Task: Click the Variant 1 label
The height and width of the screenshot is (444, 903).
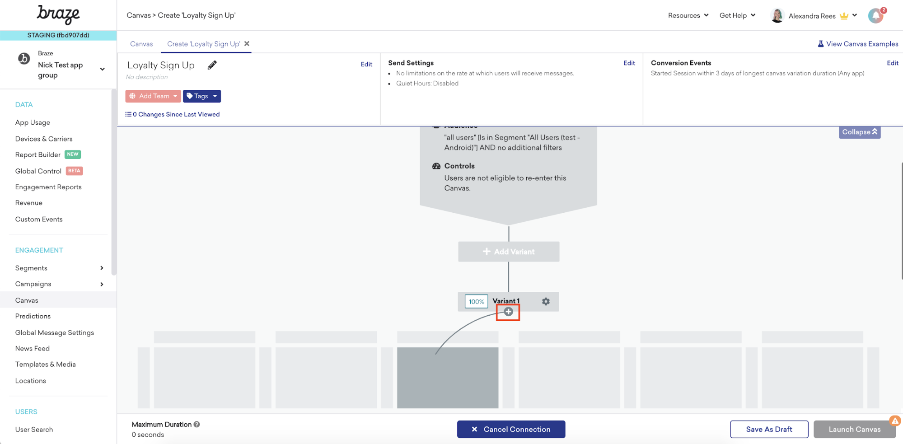Action: coord(506,301)
